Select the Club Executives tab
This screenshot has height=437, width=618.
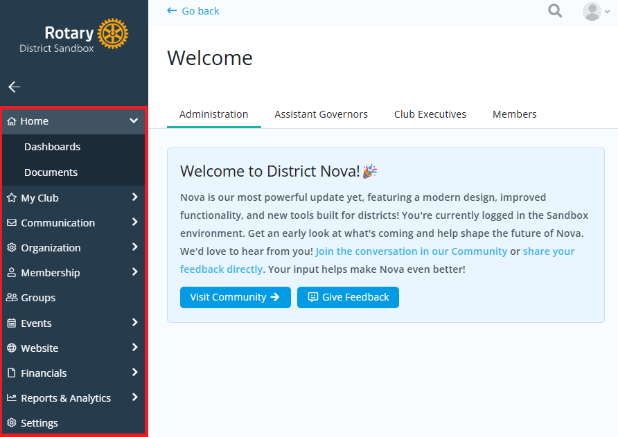coord(430,114)
